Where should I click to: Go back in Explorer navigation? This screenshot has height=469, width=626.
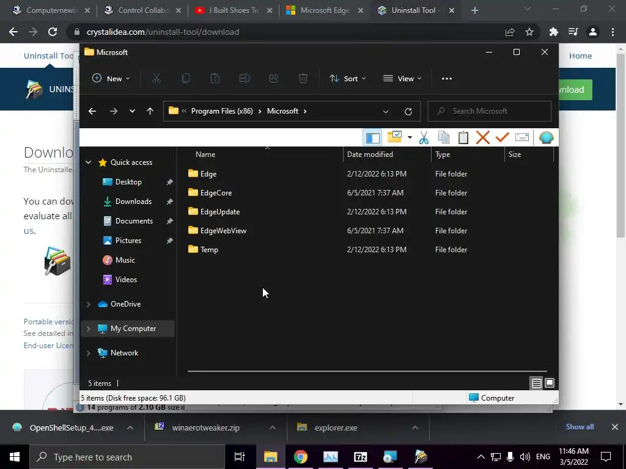92,111
